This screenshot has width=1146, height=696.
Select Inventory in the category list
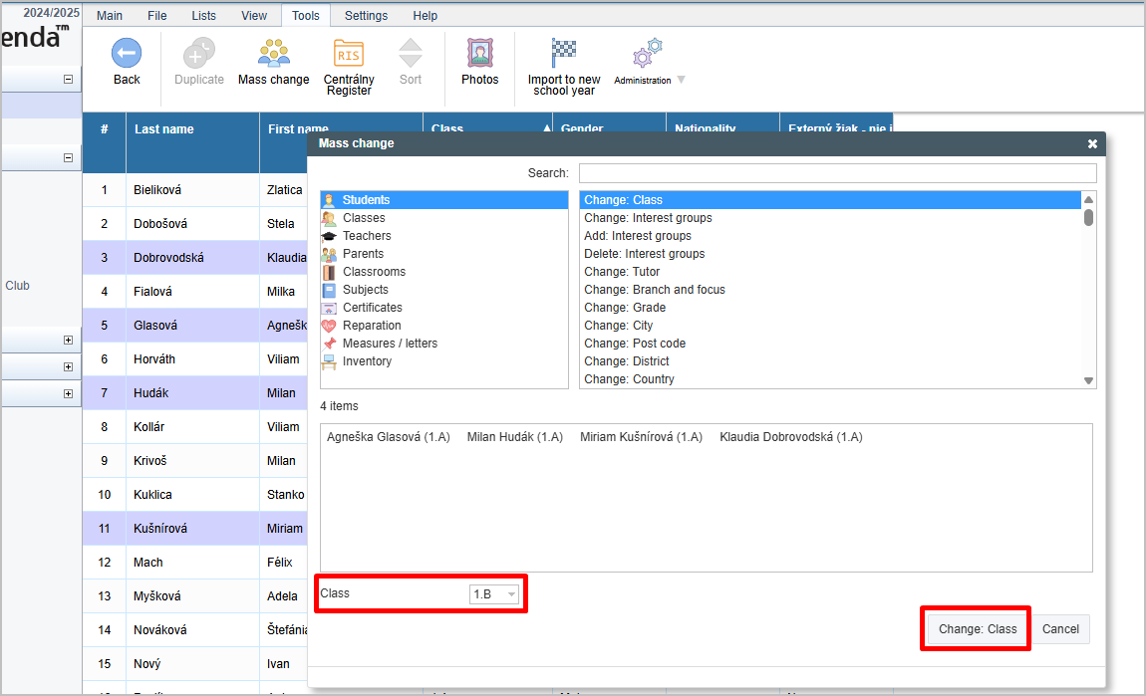click(443, 360)
